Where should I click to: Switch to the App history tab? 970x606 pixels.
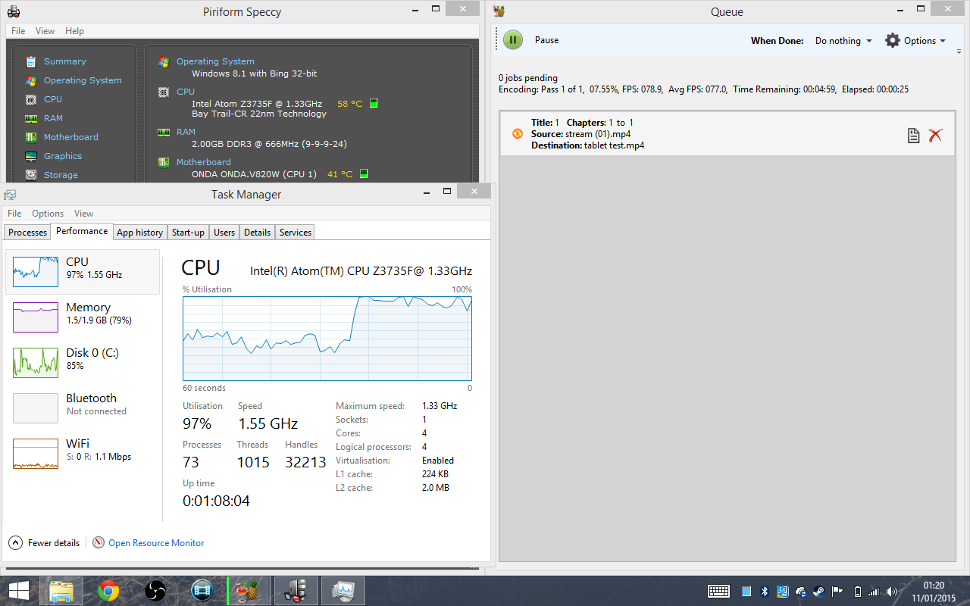coord(139,233)
